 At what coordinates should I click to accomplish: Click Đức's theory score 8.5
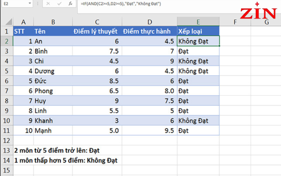coord(97,81)
